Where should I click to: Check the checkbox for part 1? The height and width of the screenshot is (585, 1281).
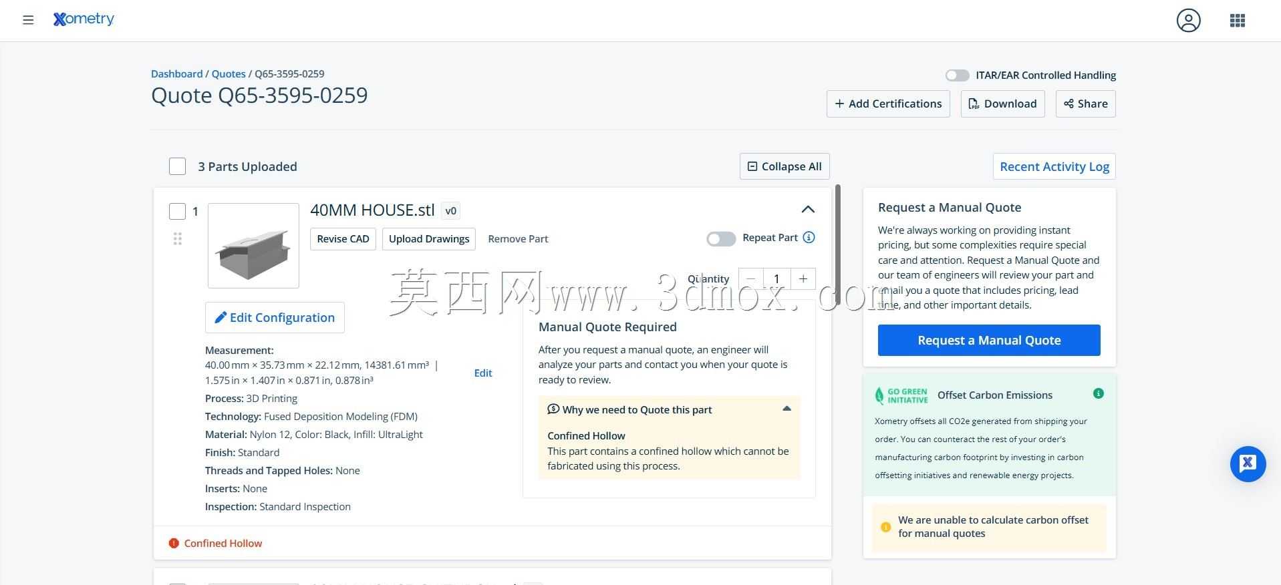point(177,212)
